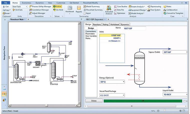Open Collaboration

(170, 10)
